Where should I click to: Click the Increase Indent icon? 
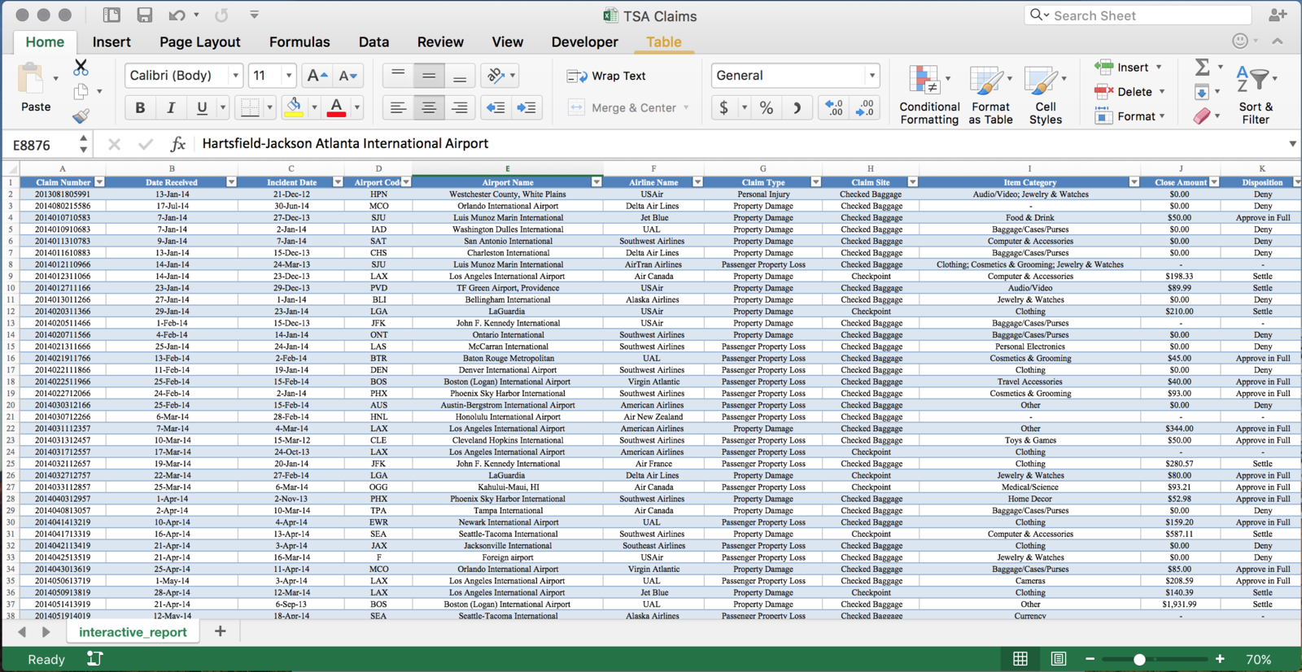526,107
